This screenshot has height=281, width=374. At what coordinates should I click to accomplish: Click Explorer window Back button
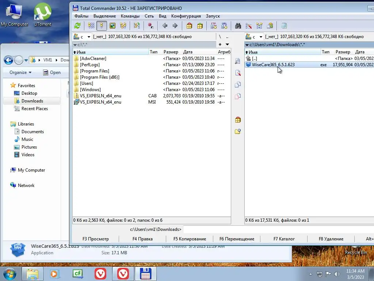click(8, 60)
